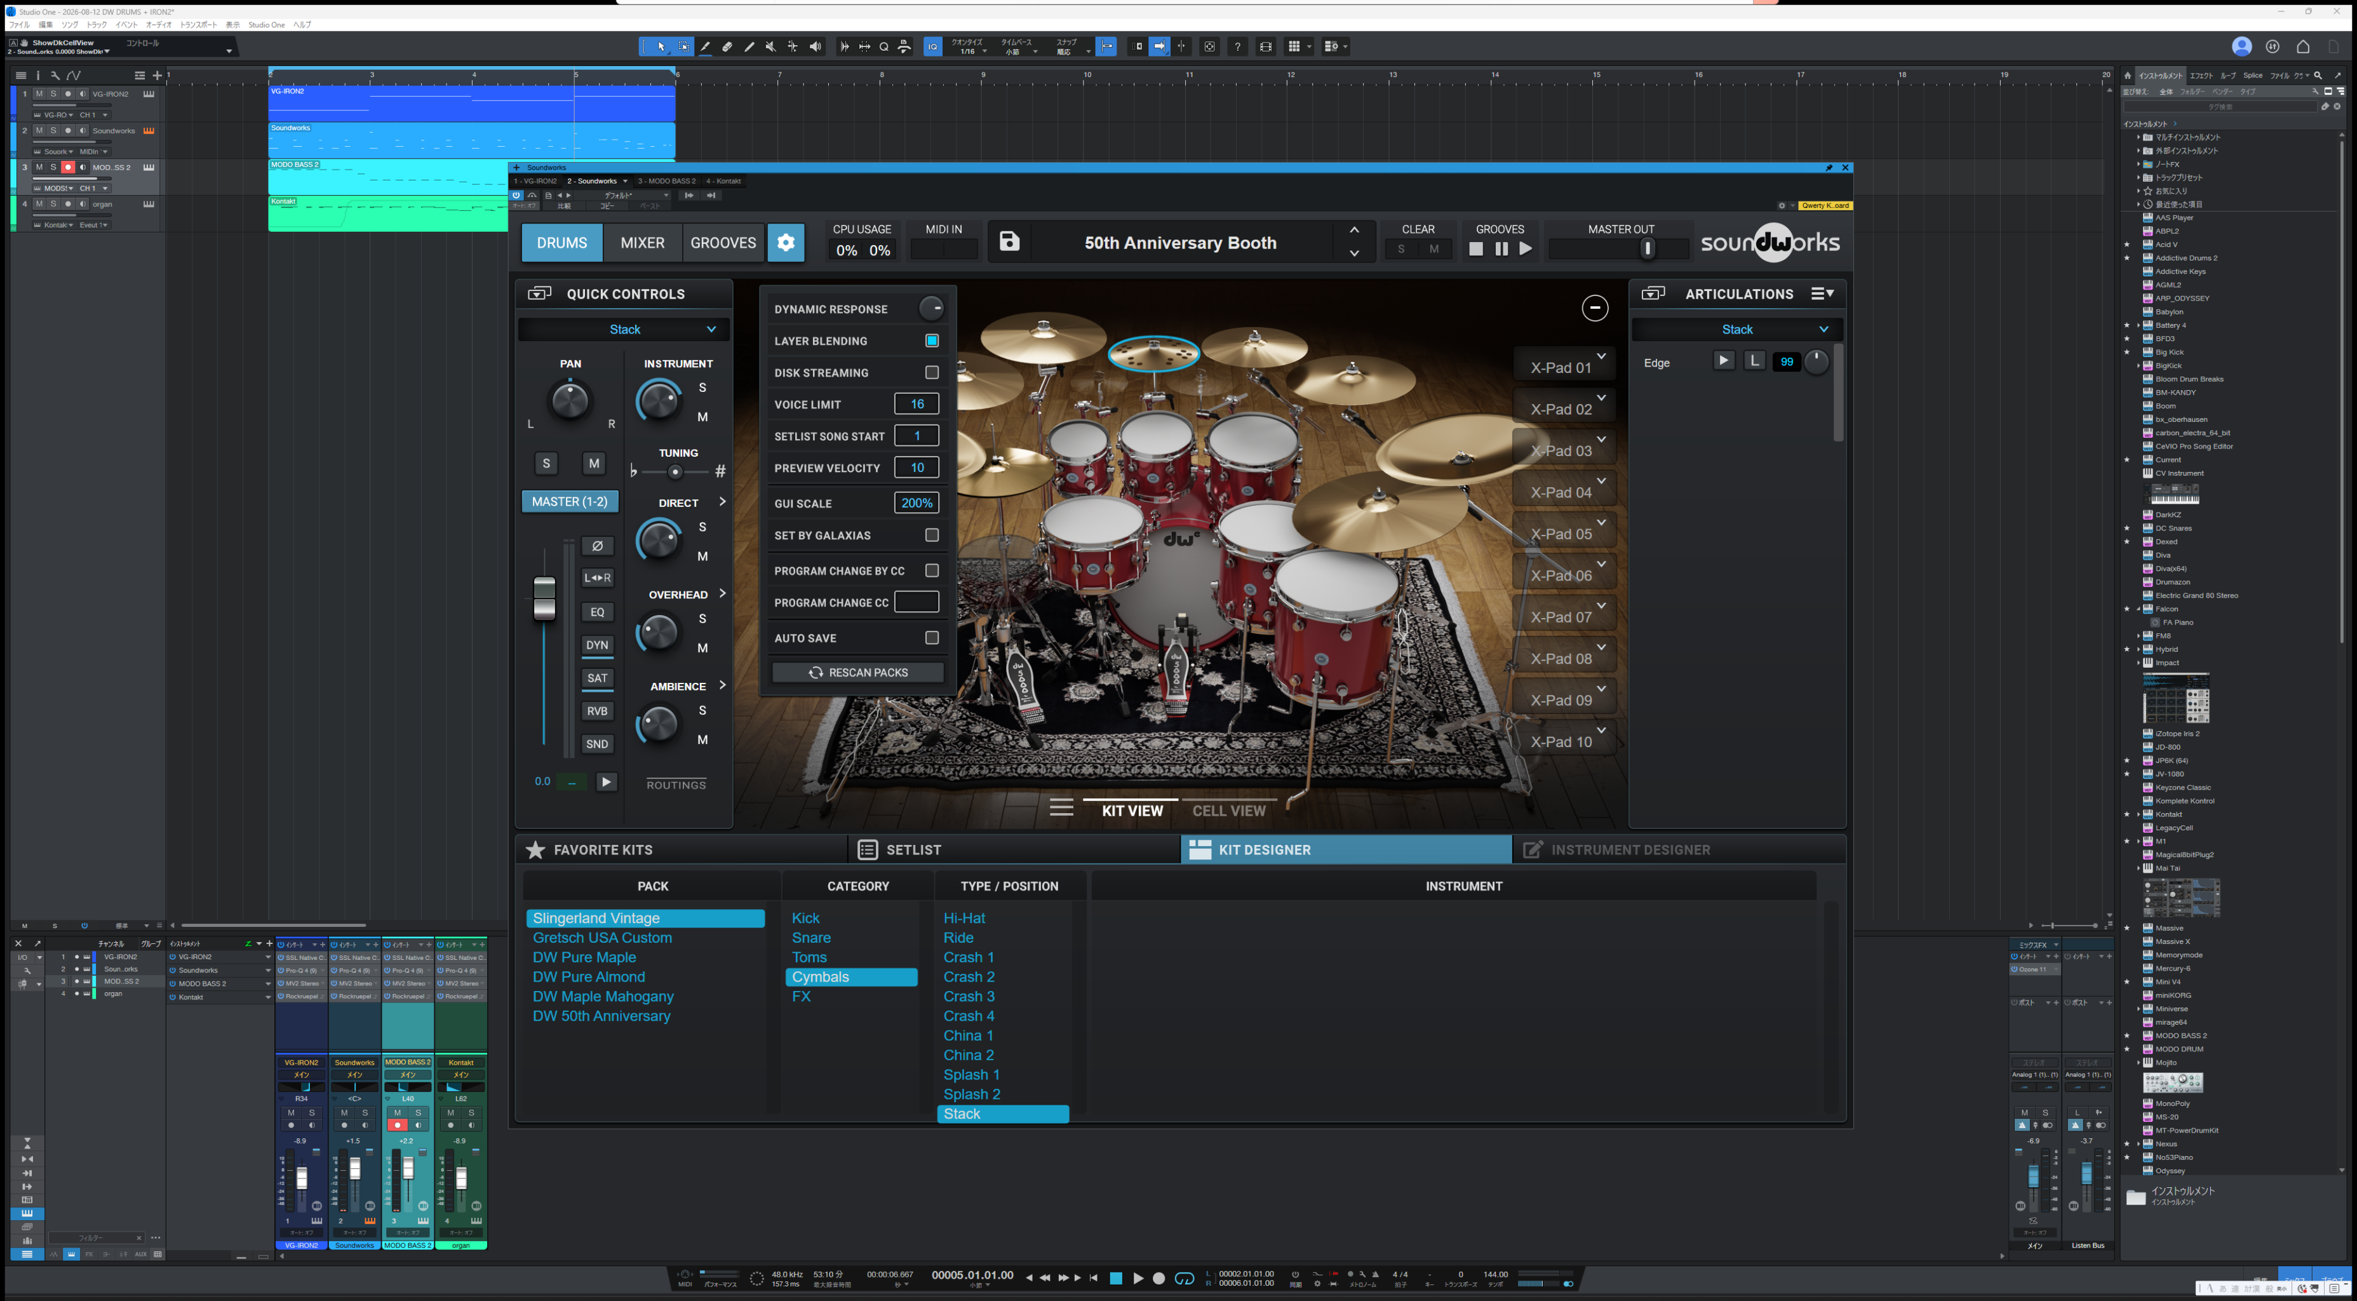Open the Articulations list options menu
The image size is (2357, 1301).
click(x=1822, y=293)
